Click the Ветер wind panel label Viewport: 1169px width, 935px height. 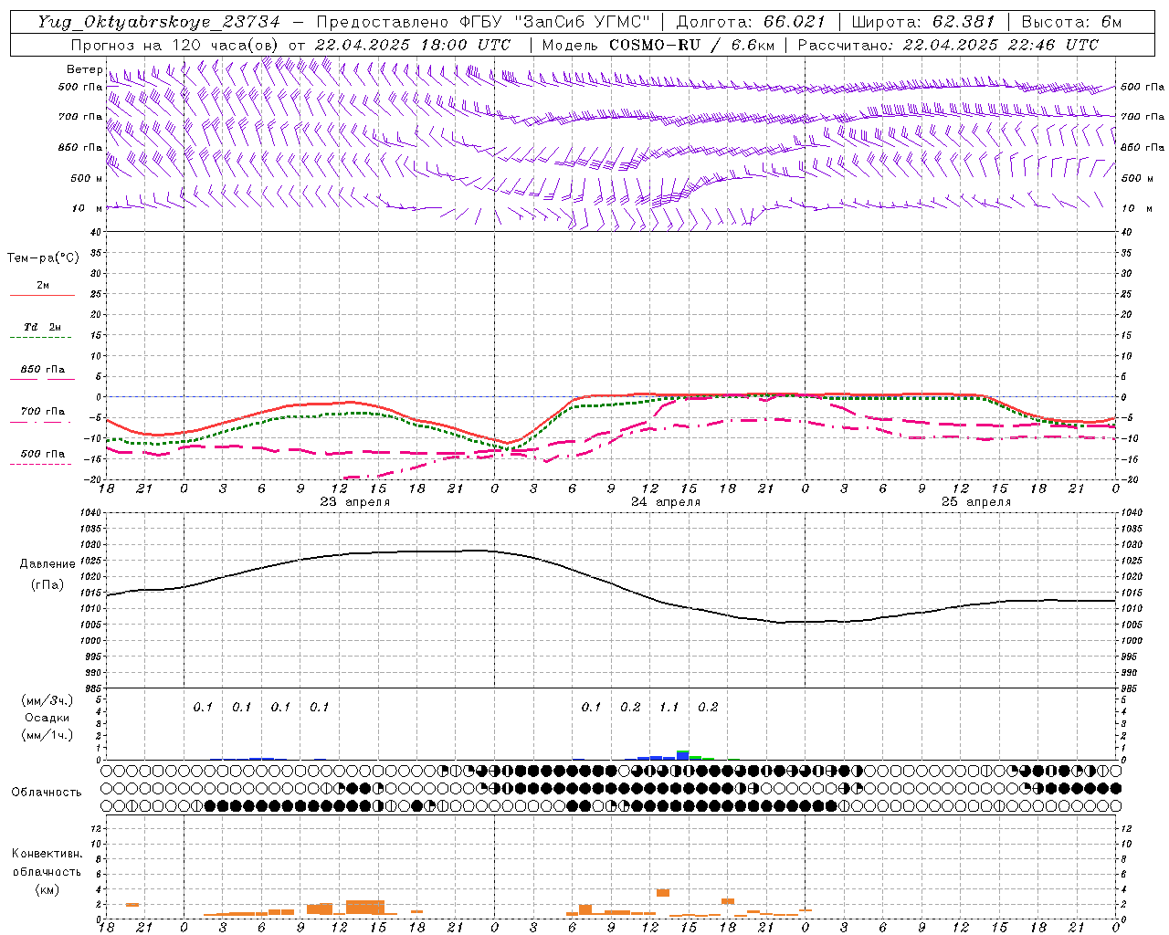click(x=84, y=69)
